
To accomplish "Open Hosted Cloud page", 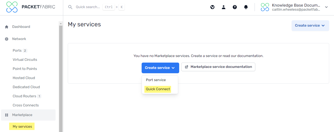I will [24, 78].
